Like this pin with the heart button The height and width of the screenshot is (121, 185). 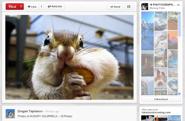(x=32, y=6)
